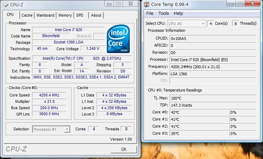Click the Instructions field listing MMX, SSE
Screen dimensions: 263x159
[x=82, y=77]
